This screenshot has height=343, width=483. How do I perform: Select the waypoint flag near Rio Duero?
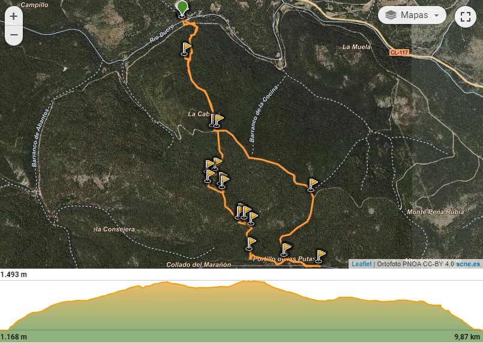coord(186,49)
